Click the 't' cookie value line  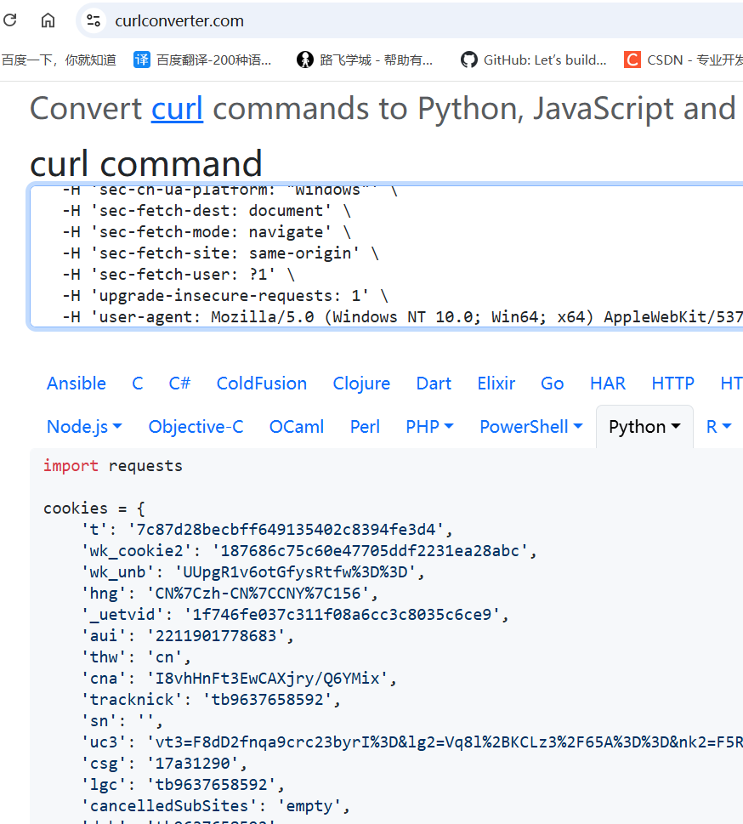point(266,529)
